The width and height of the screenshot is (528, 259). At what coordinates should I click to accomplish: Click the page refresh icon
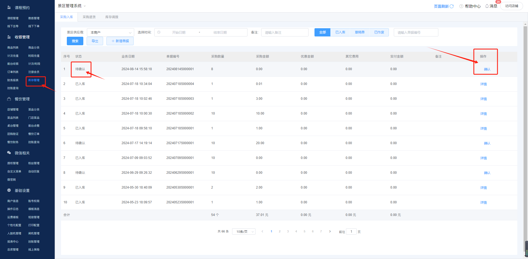452,6
